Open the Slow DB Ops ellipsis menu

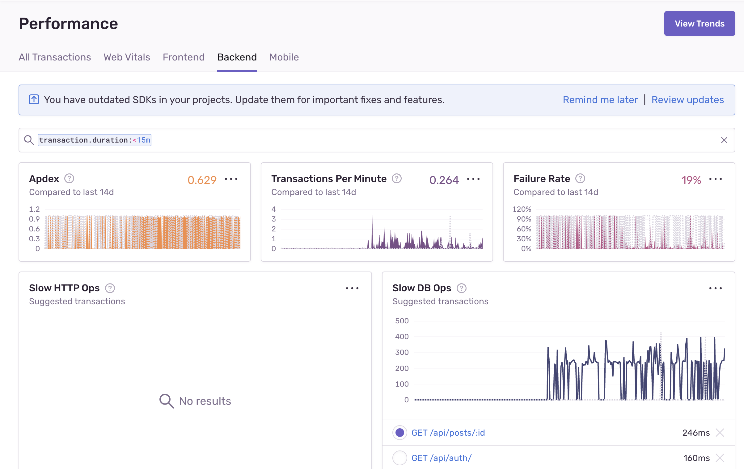tap(715, 288)
